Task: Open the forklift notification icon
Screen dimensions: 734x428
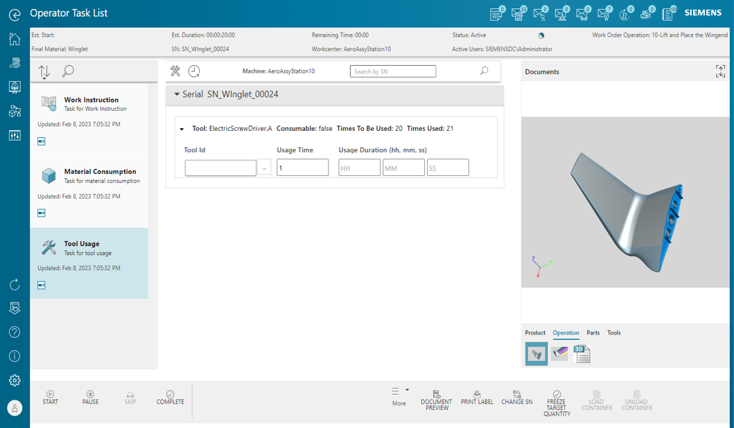Action: (x=647, y=14)
